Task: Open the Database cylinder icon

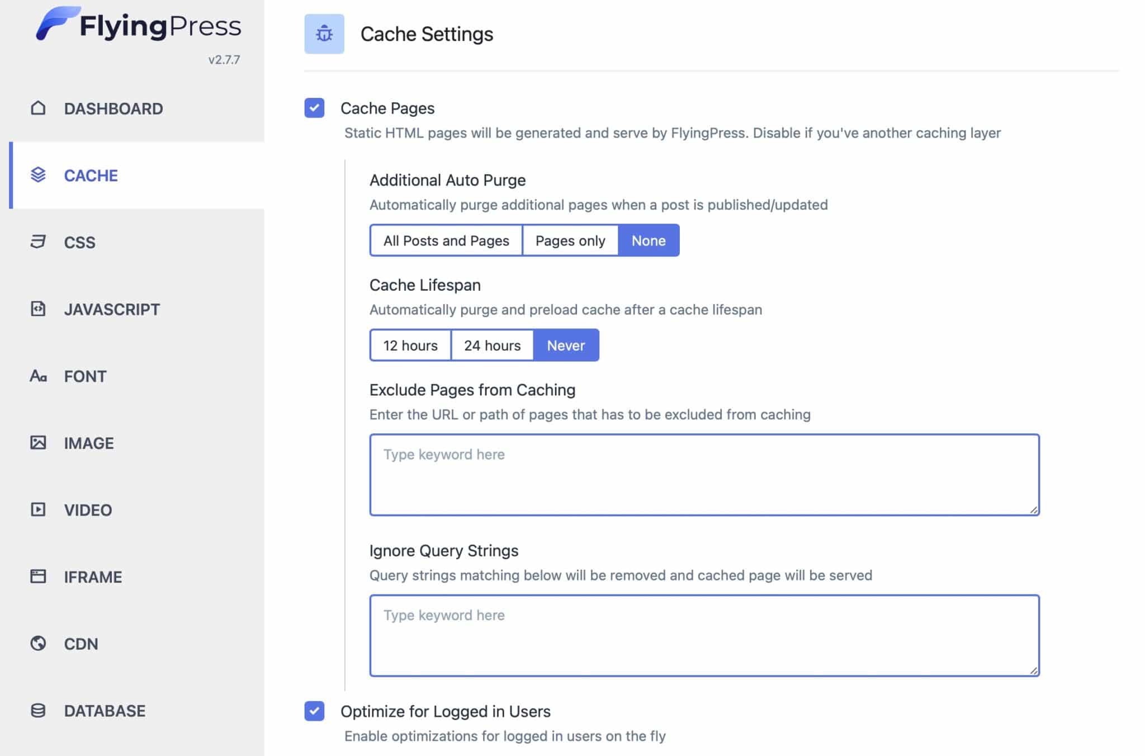Action: click(x=38, y=711)
